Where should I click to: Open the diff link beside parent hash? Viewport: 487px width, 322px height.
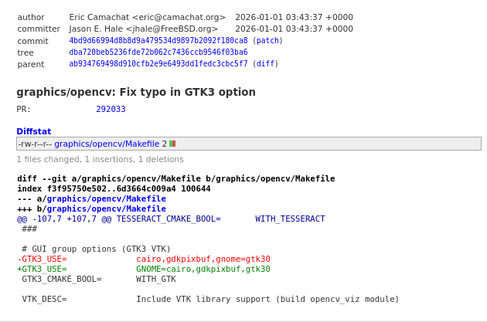[x=265, y=64]
